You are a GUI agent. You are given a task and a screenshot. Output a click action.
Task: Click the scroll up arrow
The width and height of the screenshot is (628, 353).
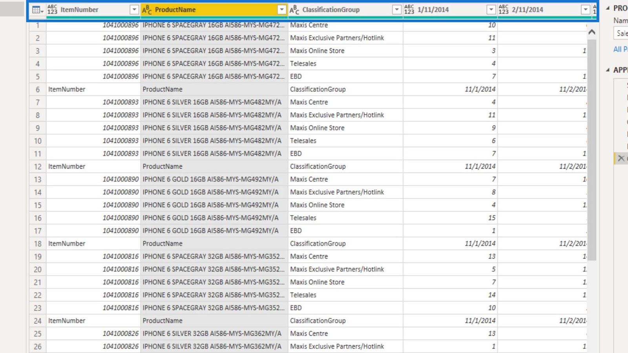[x=592, y=32]
